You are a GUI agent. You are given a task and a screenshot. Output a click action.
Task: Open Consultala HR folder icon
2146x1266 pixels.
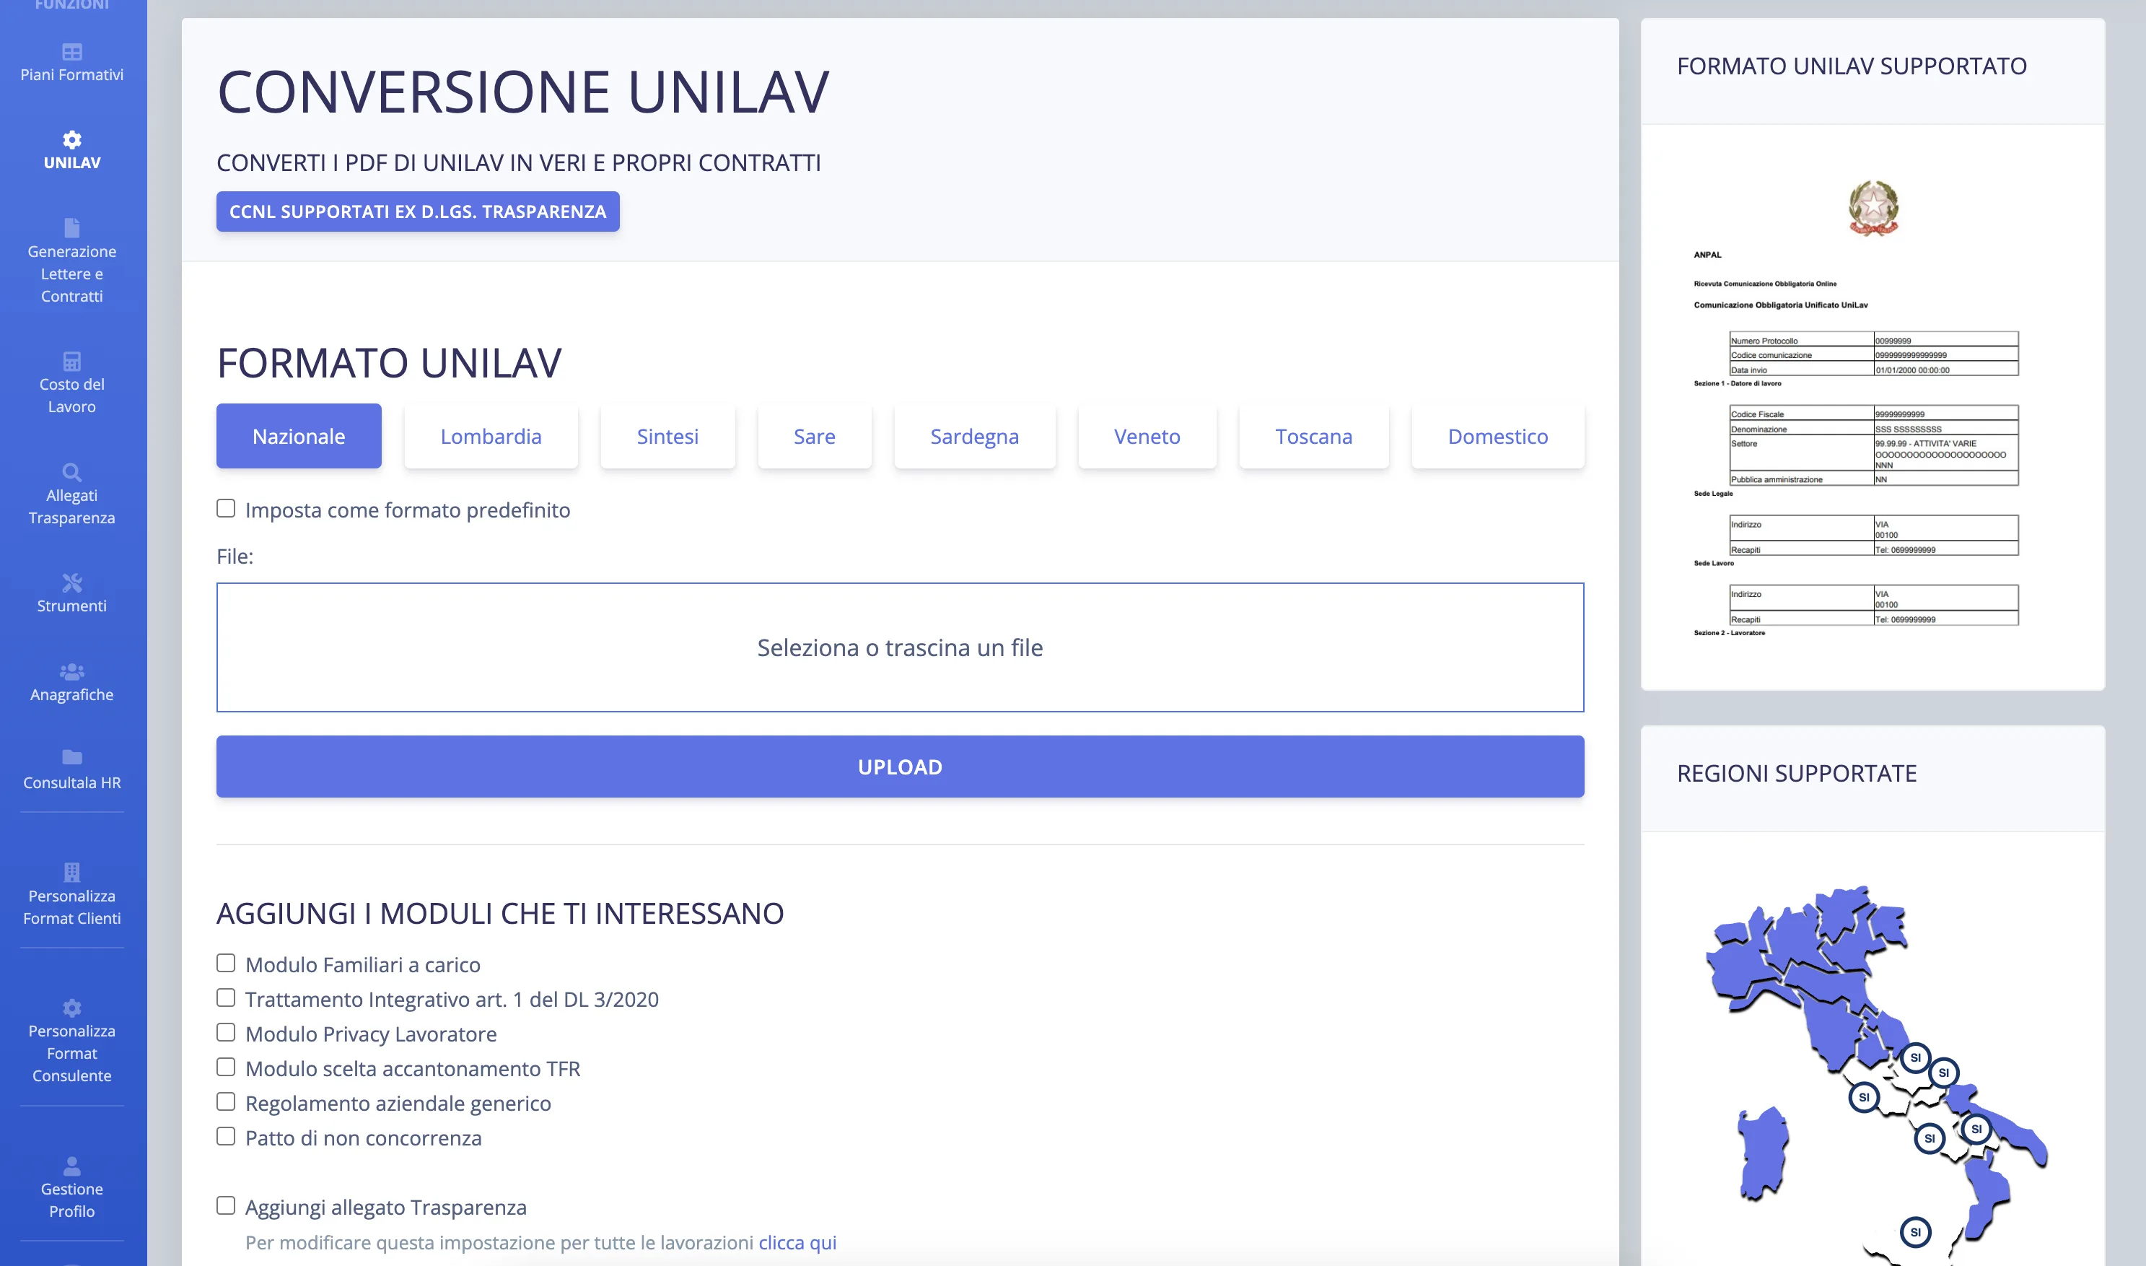(71, 756)
